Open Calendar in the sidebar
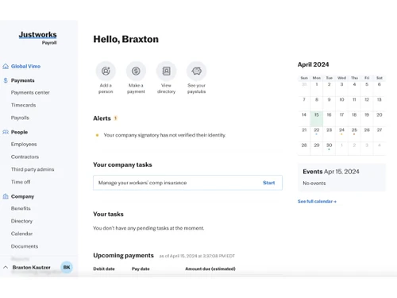 pyautogui.click(x=21, y=234)
